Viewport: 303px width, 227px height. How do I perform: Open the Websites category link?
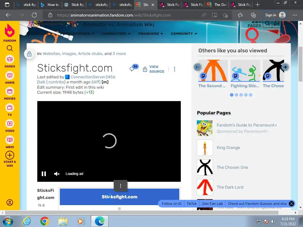coord(51,53)
